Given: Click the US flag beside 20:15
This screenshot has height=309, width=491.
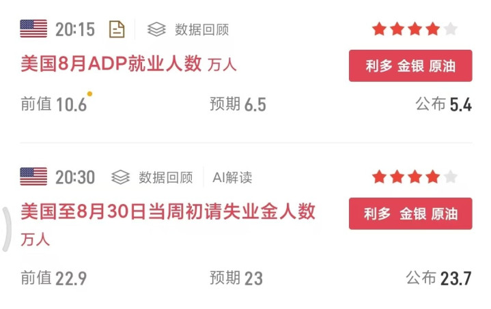Looking at the screenshot, I should tap(33, 29).
